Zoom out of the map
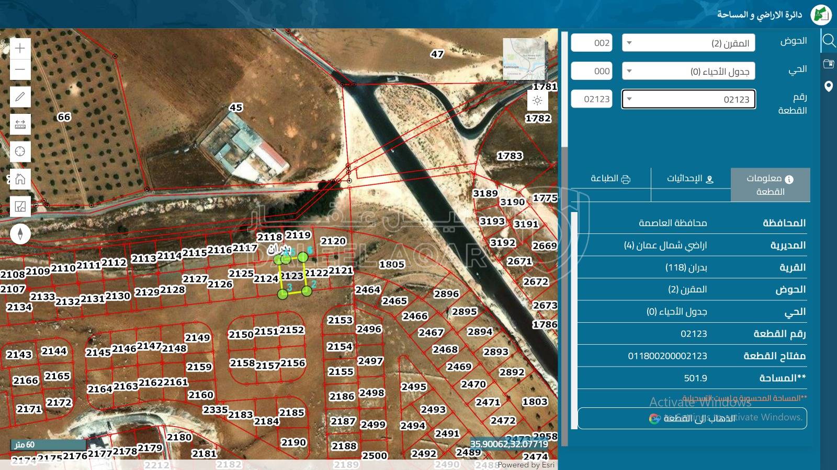Image resolution: width=837 pixels, height=470 pixels. coord(20,69)
